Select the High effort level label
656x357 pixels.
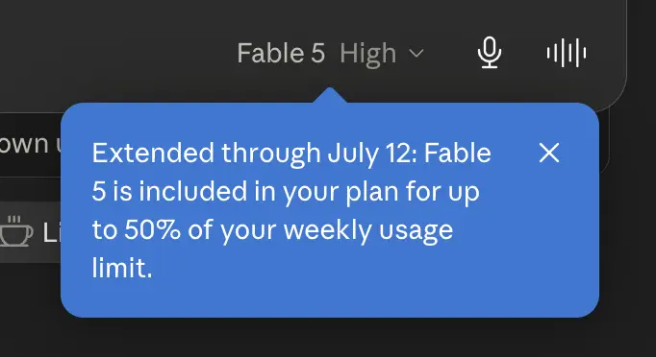367,54
